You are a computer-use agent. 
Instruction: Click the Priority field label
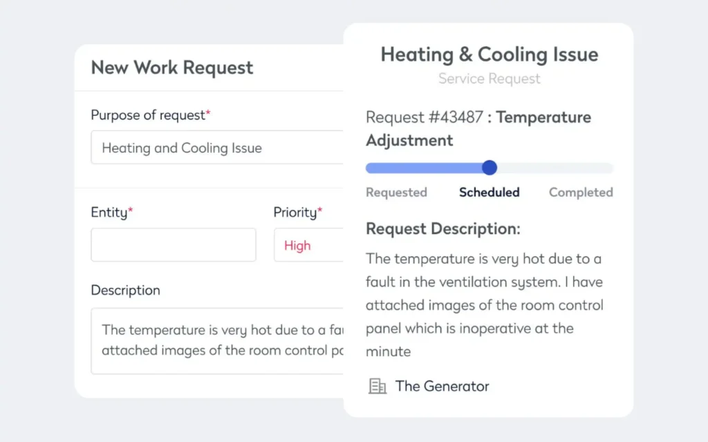click(x=297, y=213)
